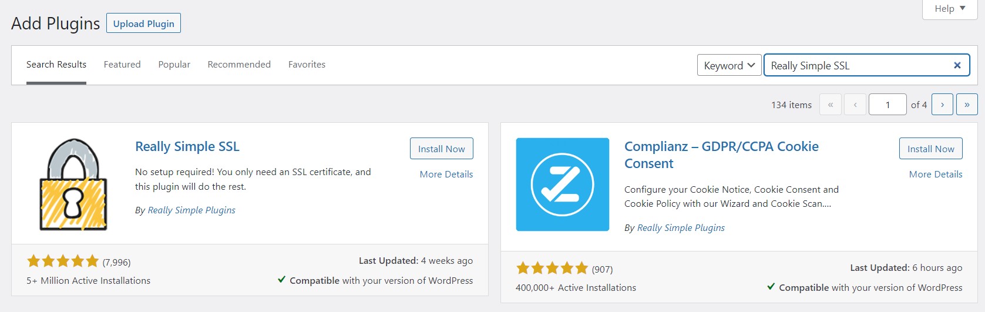Screen dimensions: 985x312
Task: Click the Complianz five-star rating
Action: coord(552,269)
